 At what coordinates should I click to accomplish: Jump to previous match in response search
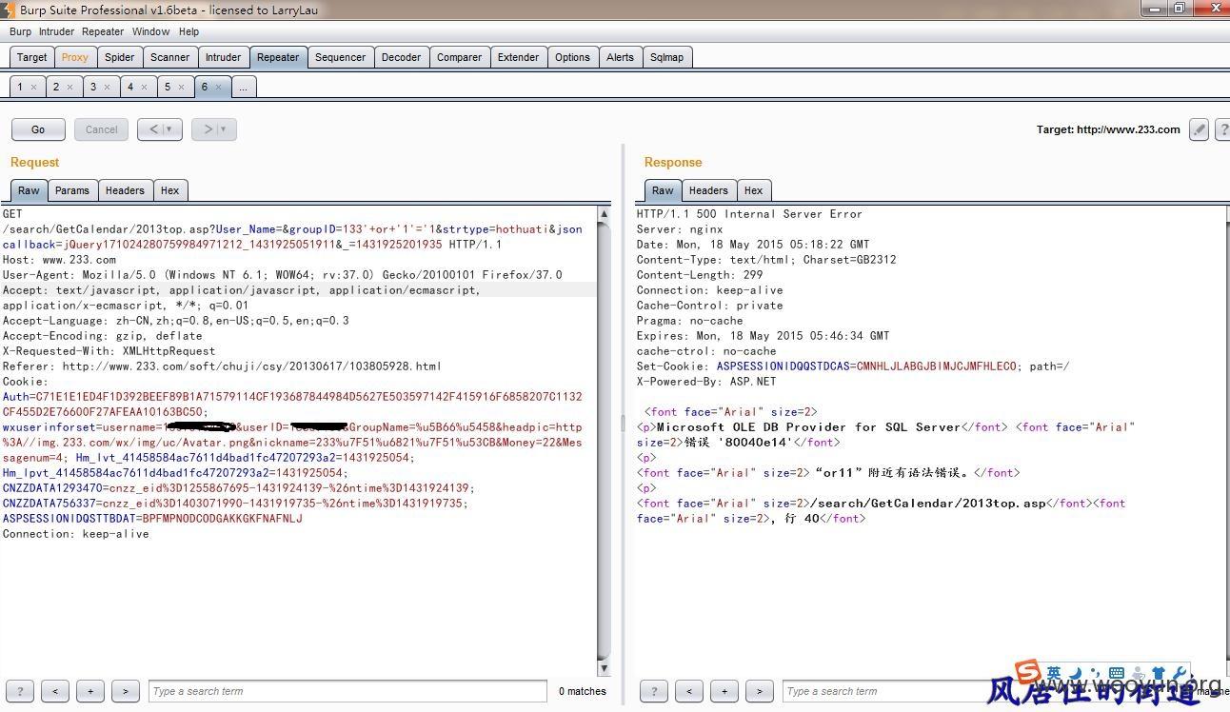pos(688,691)
